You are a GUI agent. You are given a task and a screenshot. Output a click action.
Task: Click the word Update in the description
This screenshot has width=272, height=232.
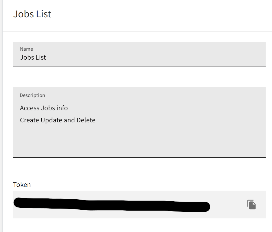click(51, 120)
